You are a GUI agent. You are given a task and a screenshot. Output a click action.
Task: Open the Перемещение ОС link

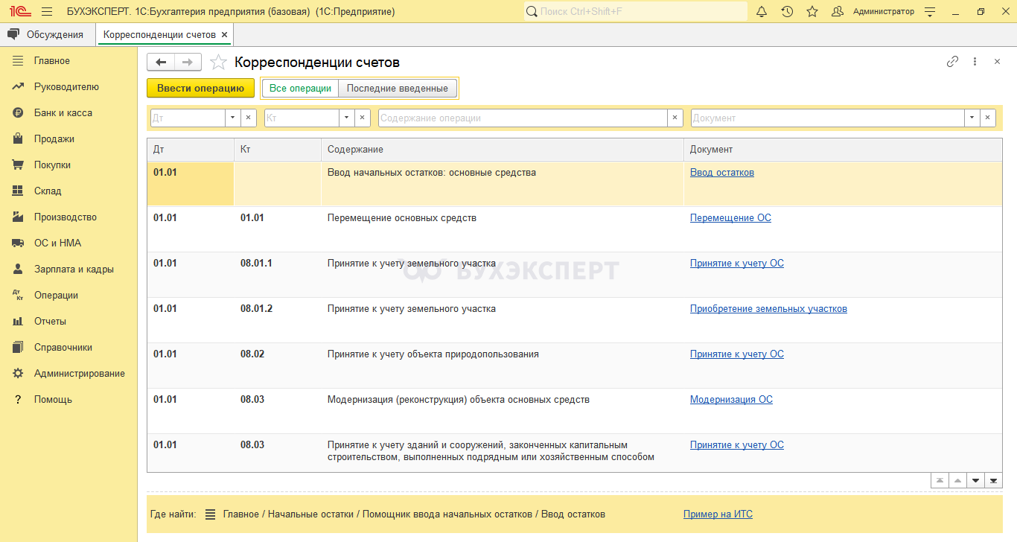pos(730,217)
